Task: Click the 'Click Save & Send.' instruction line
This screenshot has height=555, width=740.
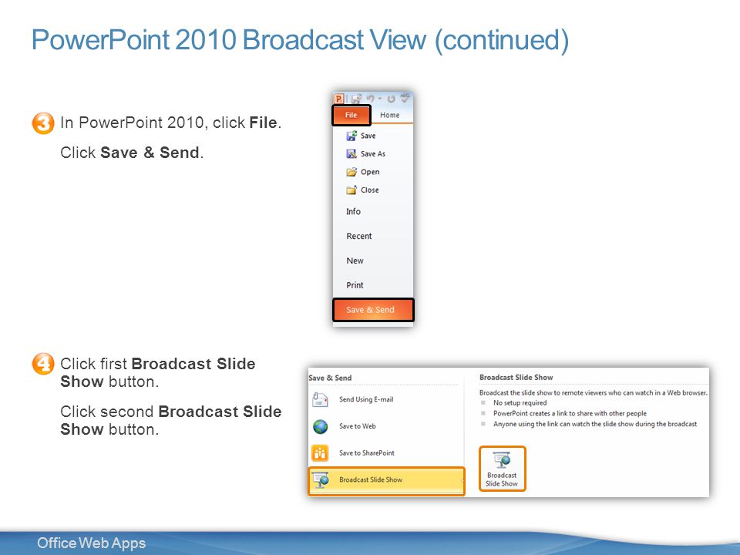Action: click(132, 153)
